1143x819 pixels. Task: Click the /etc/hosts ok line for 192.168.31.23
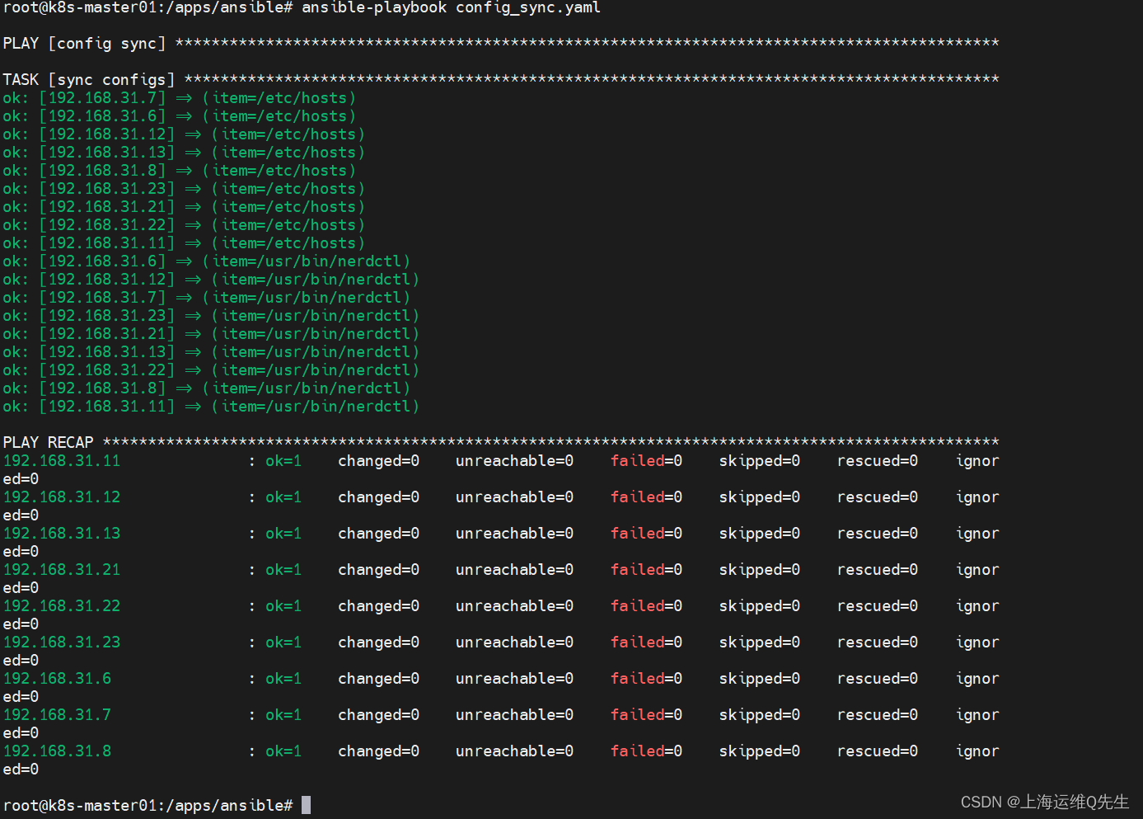[x=184, y=189]
